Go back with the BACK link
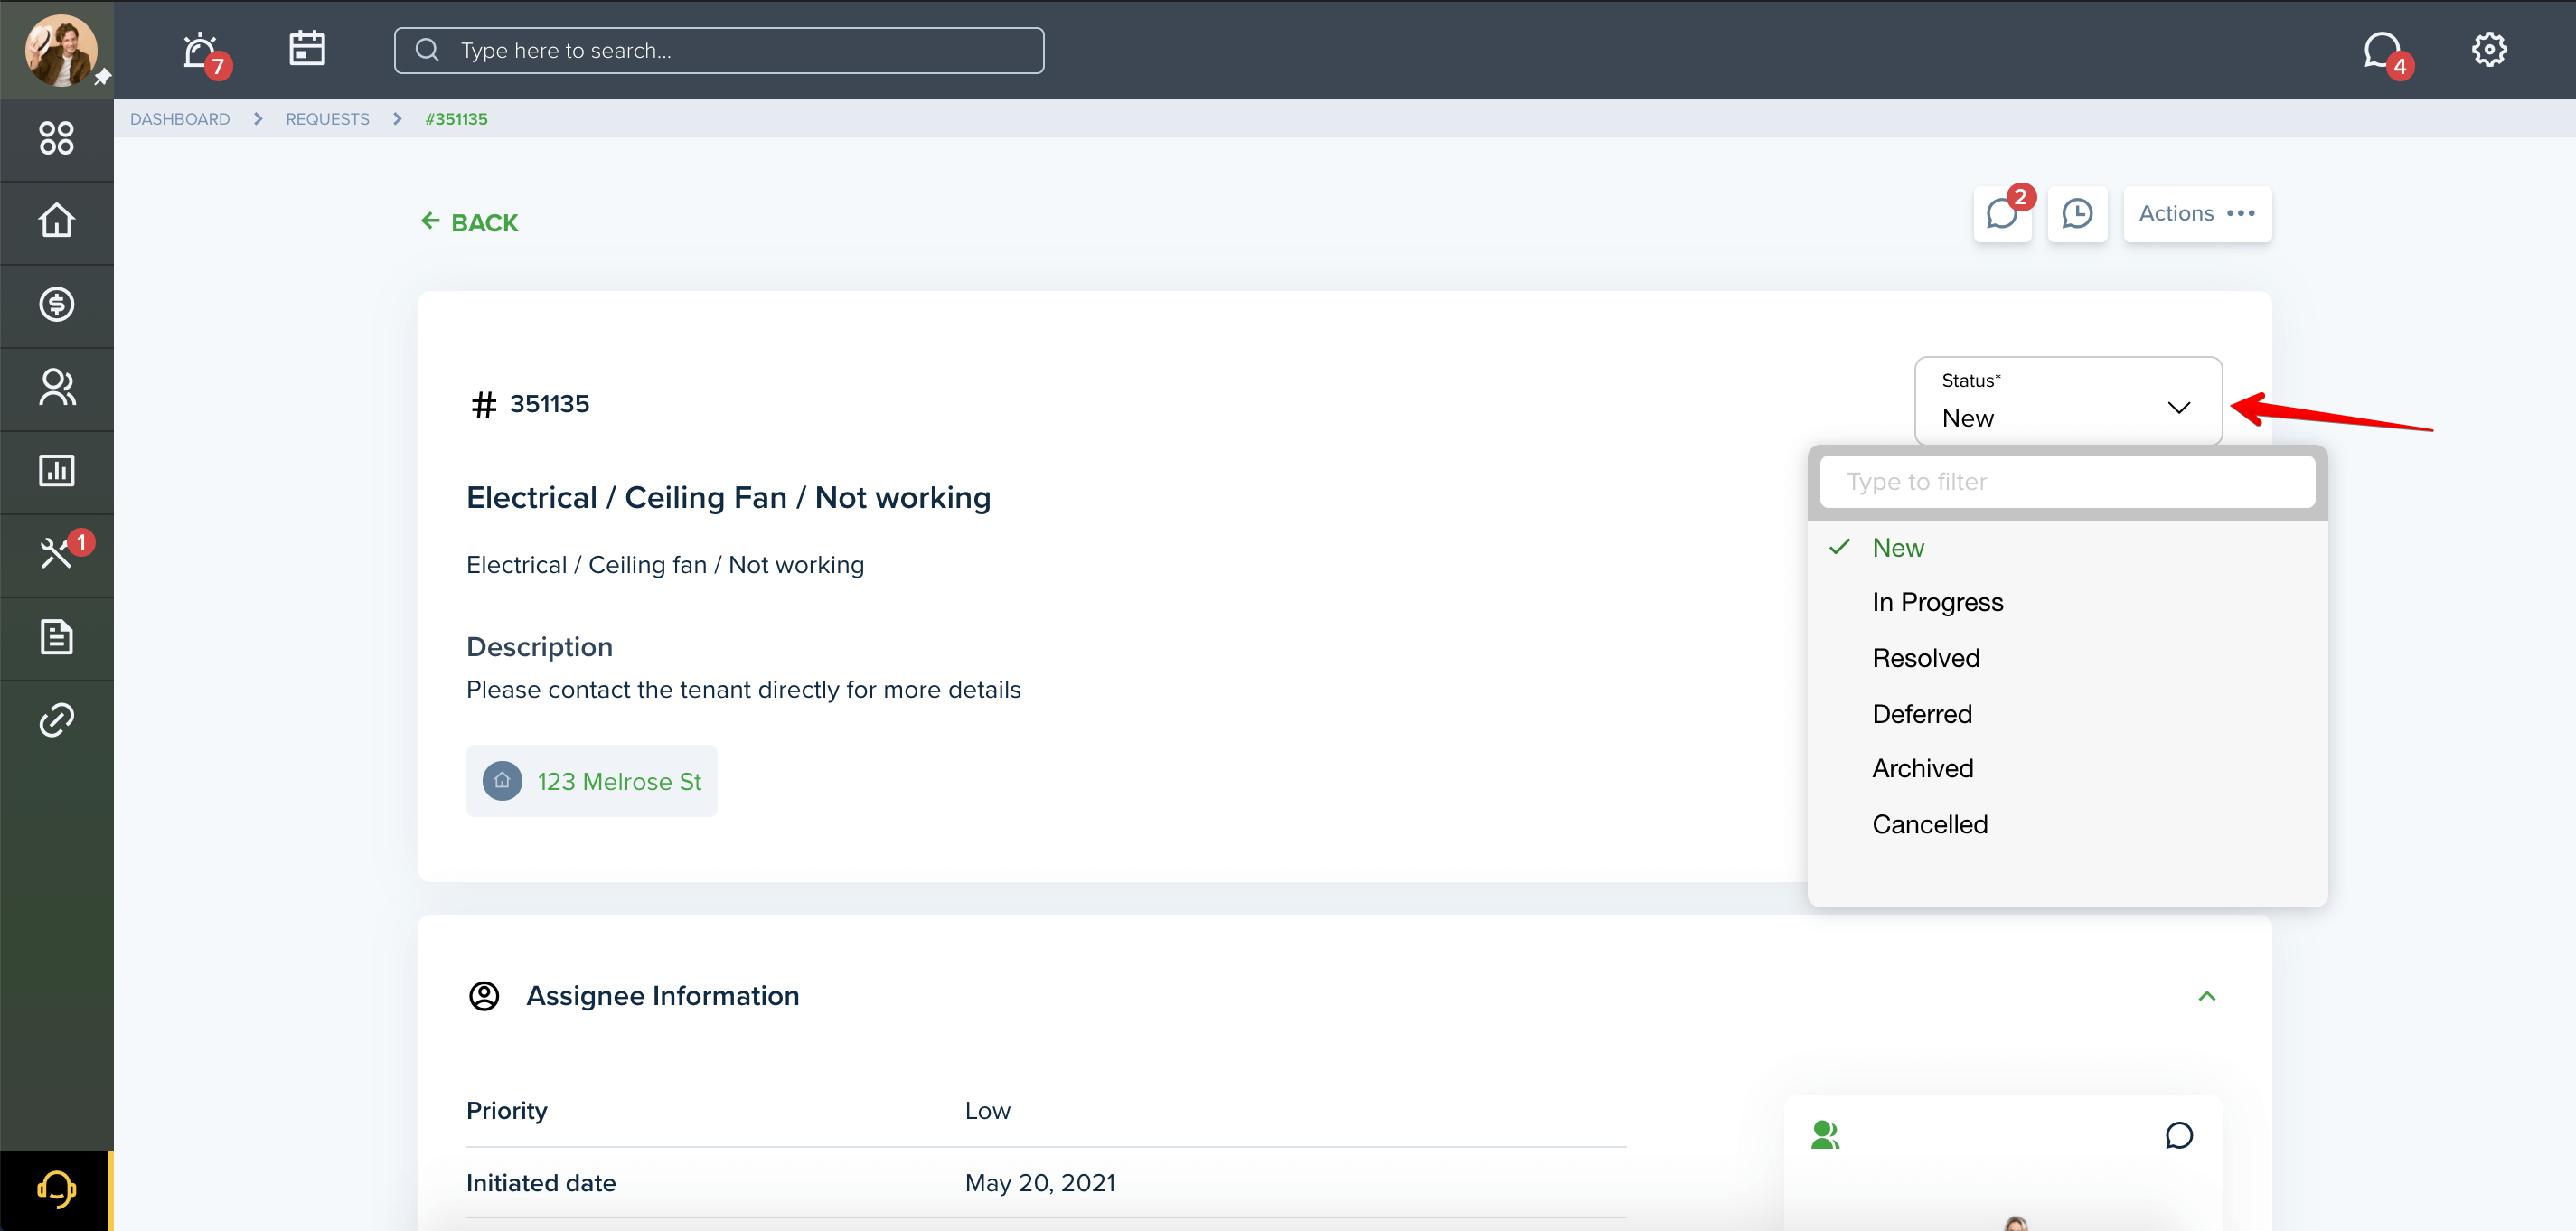2576x1231 pixels. coord(469,222)
